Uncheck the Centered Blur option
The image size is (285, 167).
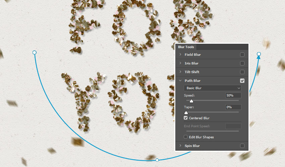[186, 118]
